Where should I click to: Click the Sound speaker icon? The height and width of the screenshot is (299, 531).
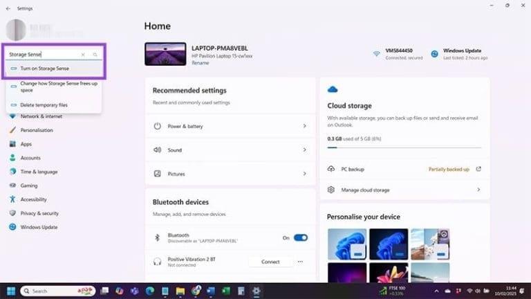tap(158, 149)
